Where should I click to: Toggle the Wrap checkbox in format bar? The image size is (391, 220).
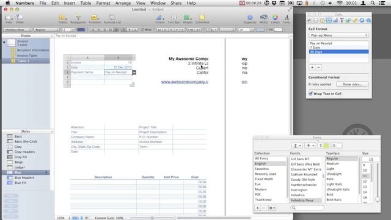click(143, 30)
